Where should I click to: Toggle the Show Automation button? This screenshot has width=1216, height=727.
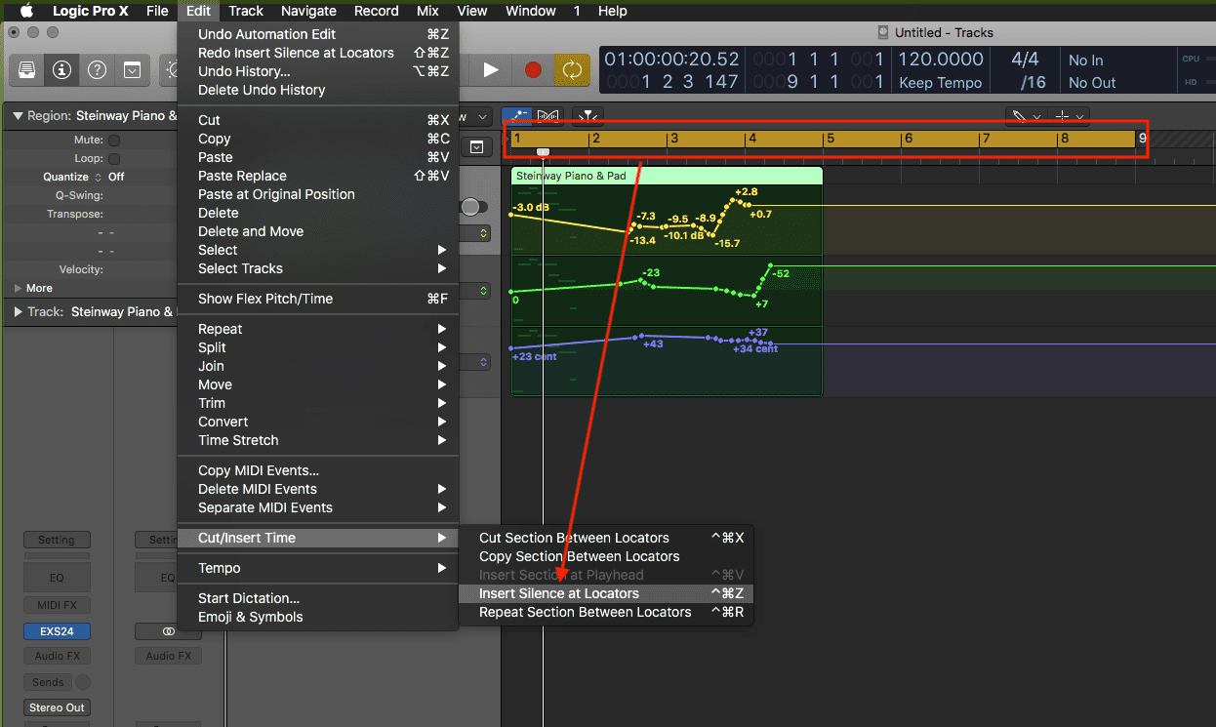[518, 116]
